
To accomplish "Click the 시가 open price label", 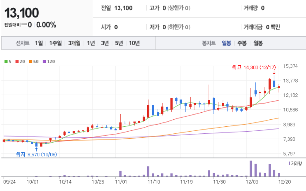I will pyautogui.click(x=106, y=27).
